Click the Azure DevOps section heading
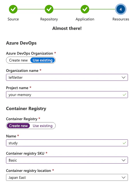 pos(21,43)
